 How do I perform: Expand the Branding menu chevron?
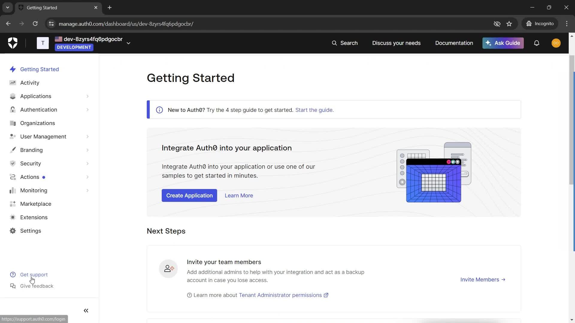(87, 150)
